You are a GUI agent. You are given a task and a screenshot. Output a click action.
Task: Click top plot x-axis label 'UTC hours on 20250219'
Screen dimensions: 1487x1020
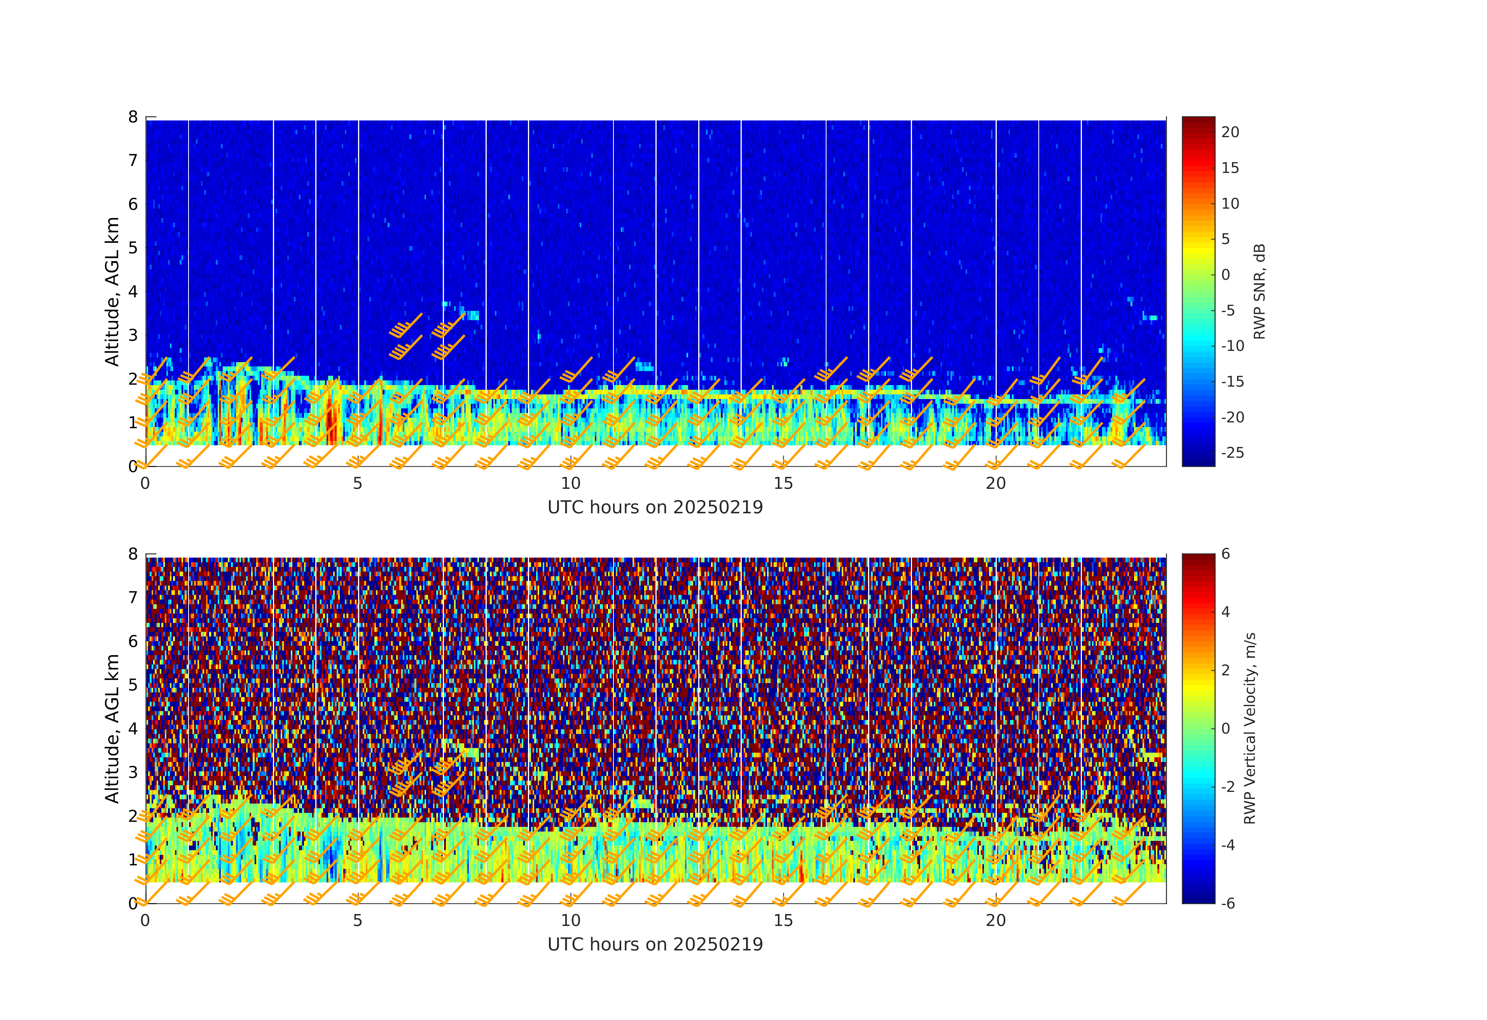pyautogui.click(x=655, y=507)
